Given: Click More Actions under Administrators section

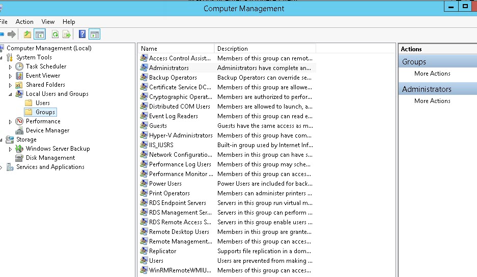Looking at the screenshot, I should 432,101.
